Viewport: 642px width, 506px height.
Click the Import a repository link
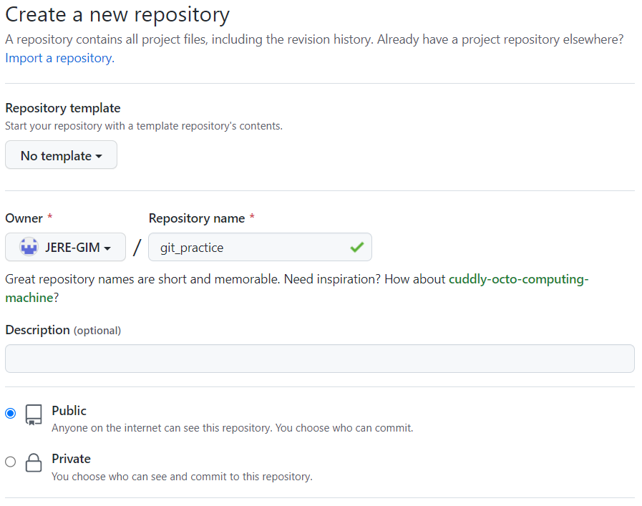pos(60,58)
